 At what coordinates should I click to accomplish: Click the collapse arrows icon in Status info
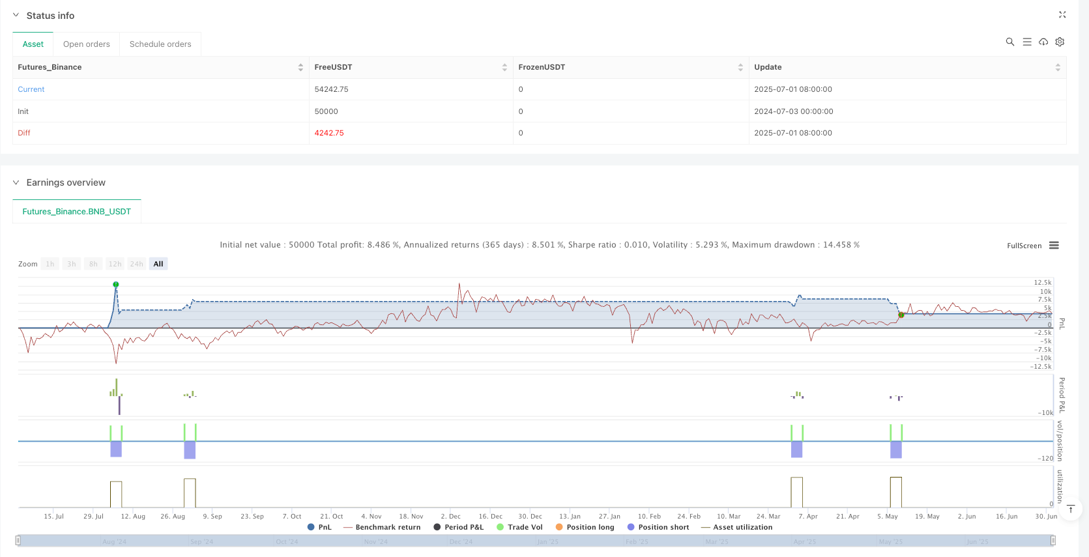pos(1062,14)
